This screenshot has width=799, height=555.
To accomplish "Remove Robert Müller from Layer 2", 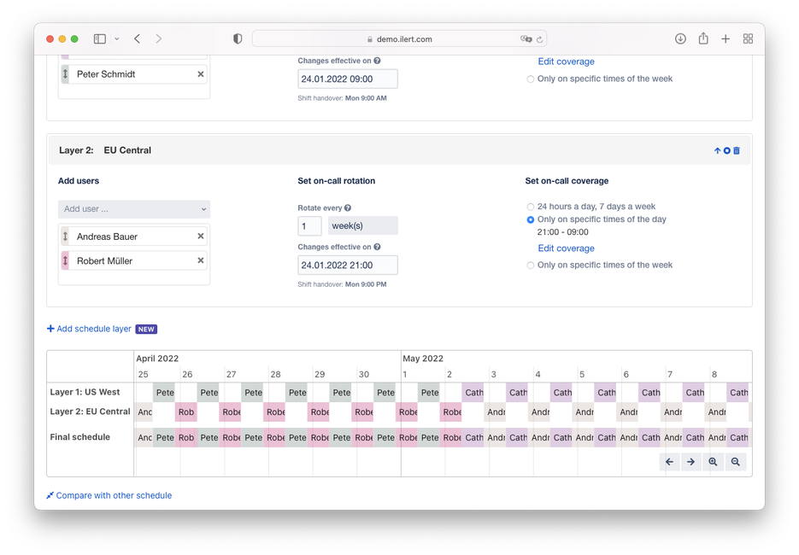I will click(x=200, y=260).
